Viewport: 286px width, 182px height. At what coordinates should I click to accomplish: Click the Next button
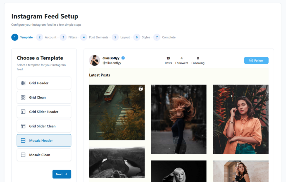pyautogui.click(x=62, y=174)
